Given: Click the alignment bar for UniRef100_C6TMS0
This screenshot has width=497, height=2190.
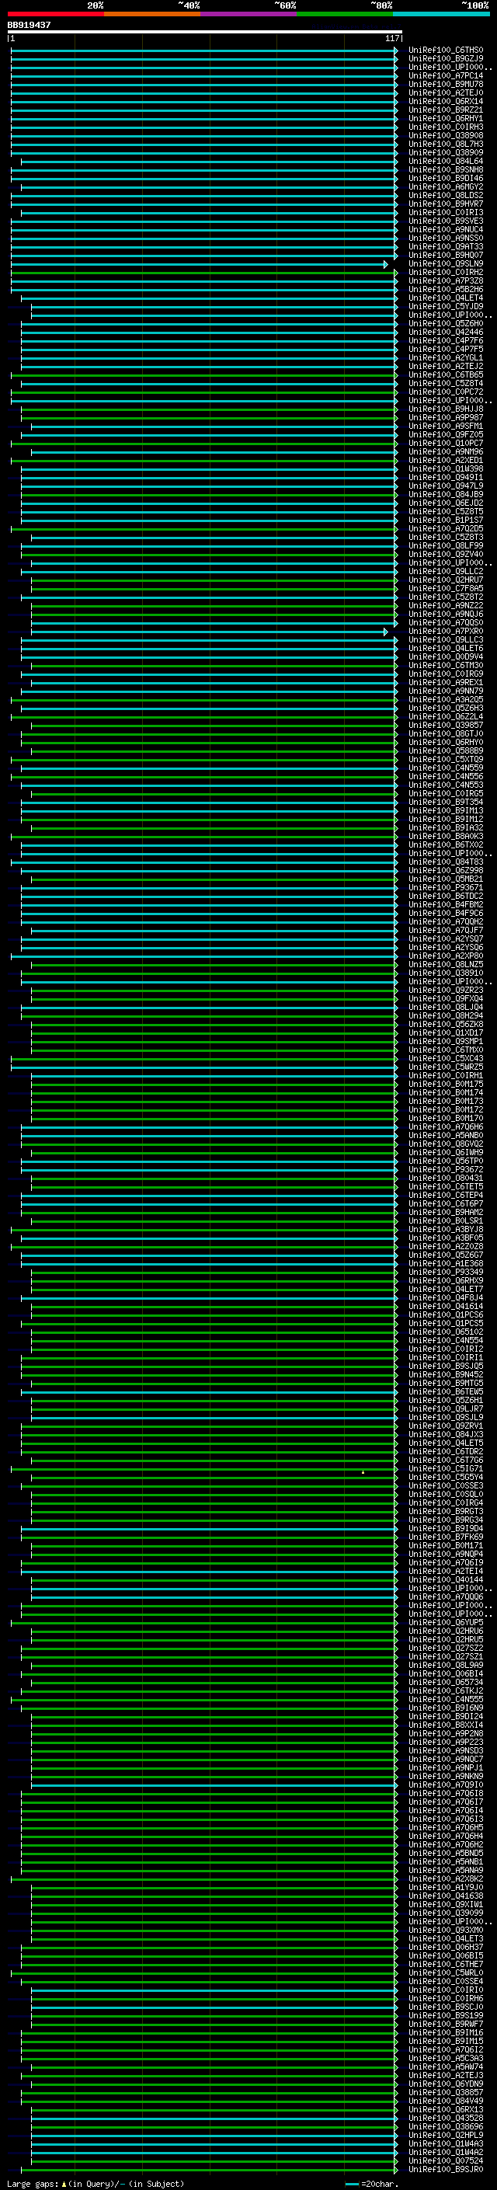Looking at the screenshot, I should [x=204, y=50].
